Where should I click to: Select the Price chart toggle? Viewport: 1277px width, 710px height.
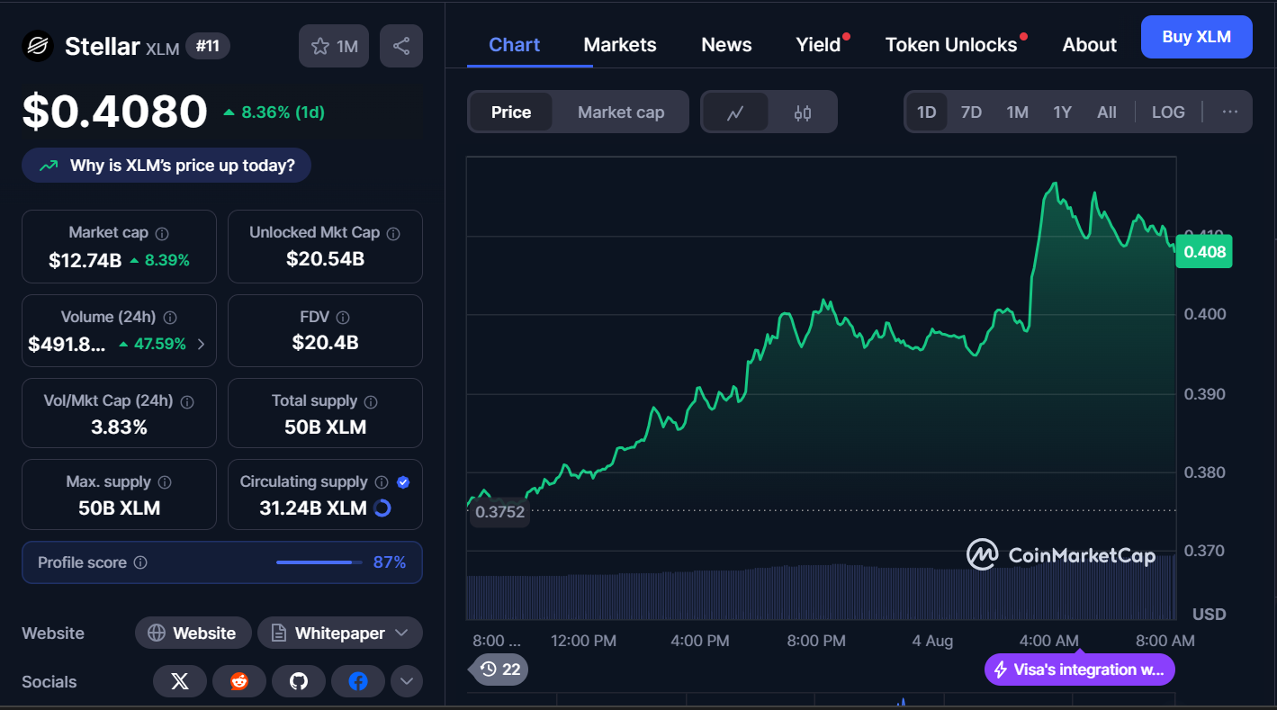(511, 112)
